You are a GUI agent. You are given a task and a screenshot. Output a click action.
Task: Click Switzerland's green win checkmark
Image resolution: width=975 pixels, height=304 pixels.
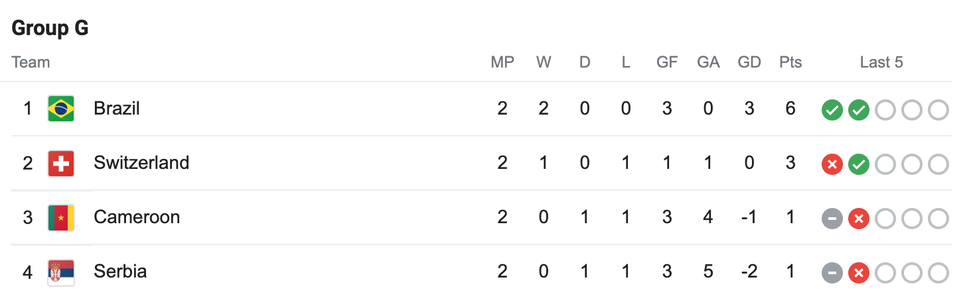coord(858,164)
